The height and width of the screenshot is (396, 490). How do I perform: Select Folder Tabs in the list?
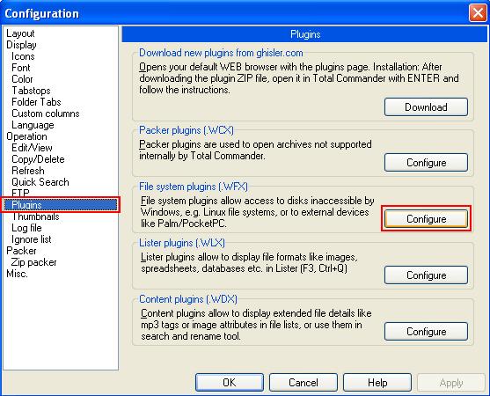(x=36, y=102)
